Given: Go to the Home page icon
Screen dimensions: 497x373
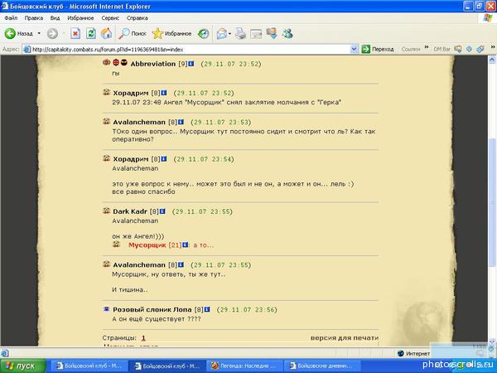Looking at the screenshot, I should click(107, 34).
